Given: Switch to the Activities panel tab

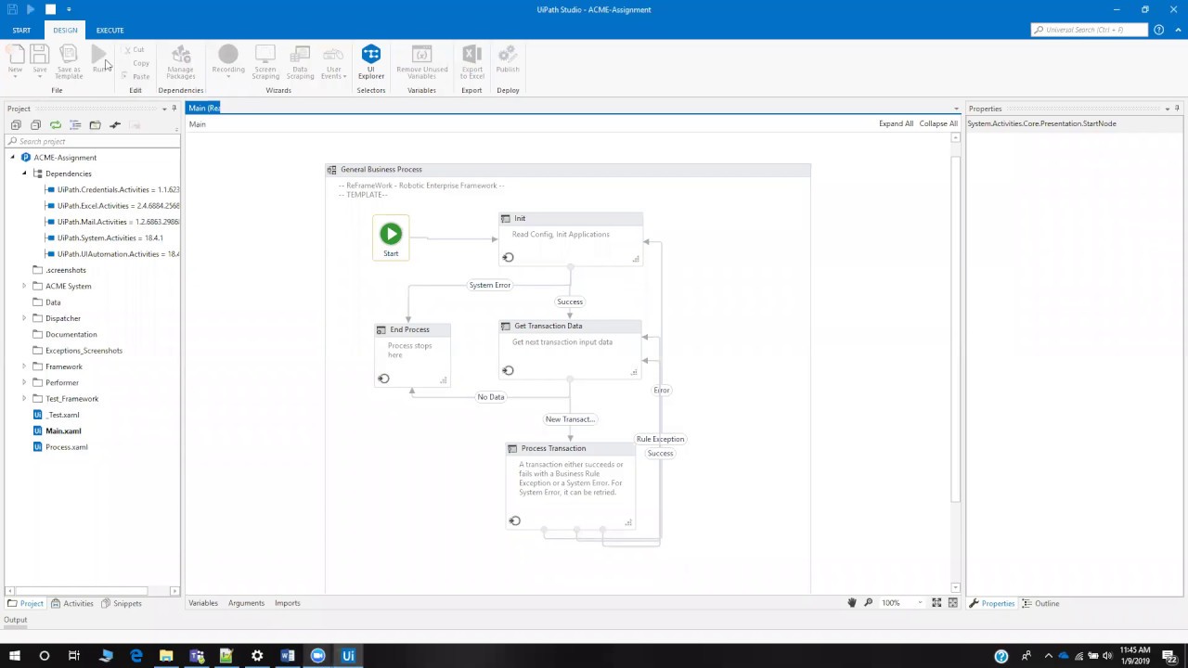Looking at the screenshot, I should [x=72, y=603].
